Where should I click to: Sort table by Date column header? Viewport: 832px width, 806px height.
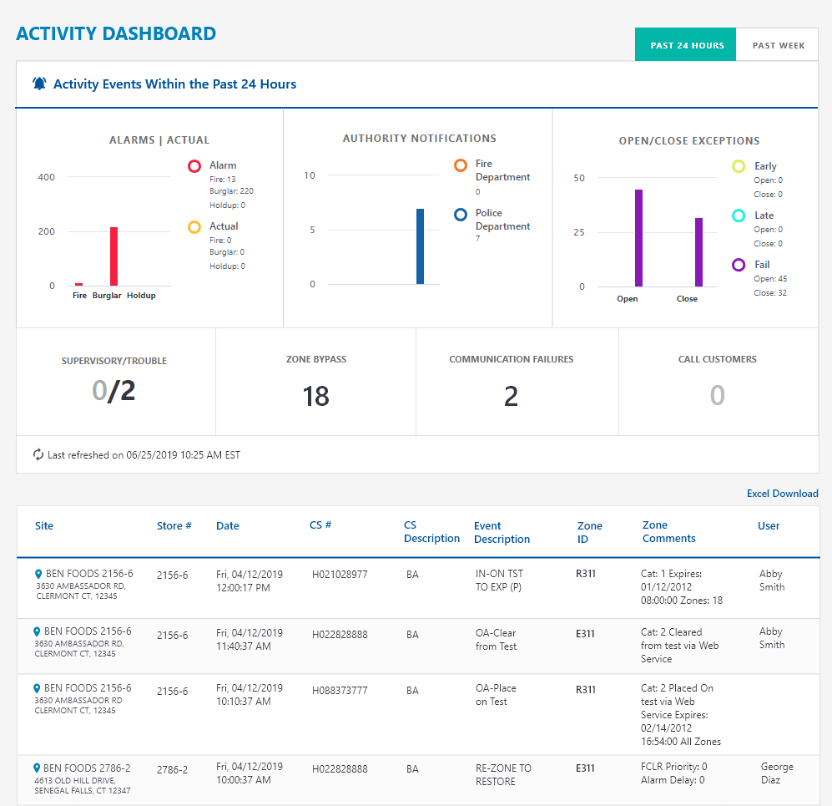(x=227, y=526)
